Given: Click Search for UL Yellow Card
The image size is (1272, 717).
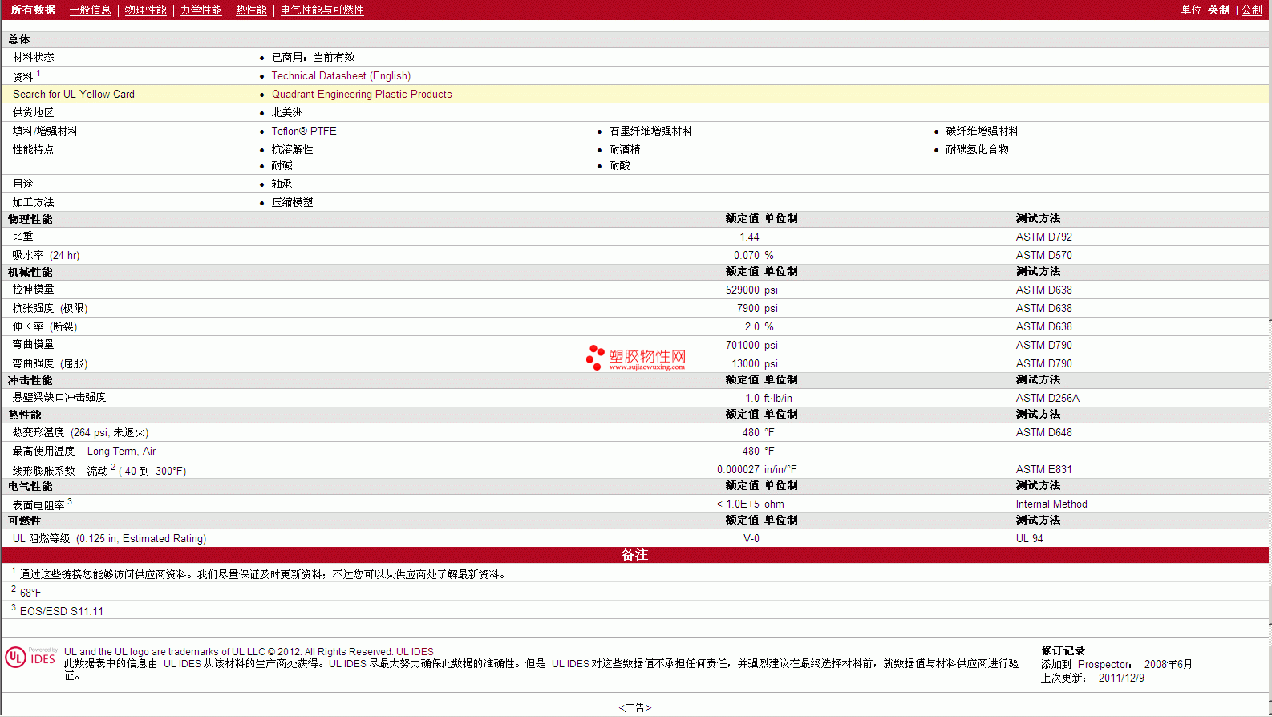Looking at the screenshot, I should coord(74,95).
